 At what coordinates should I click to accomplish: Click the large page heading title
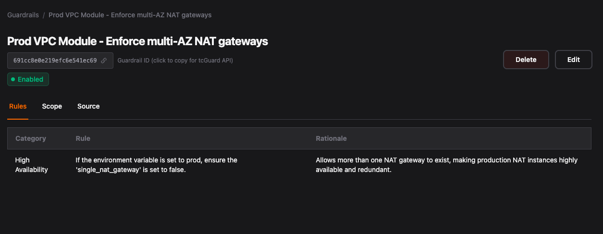point(137,41)
